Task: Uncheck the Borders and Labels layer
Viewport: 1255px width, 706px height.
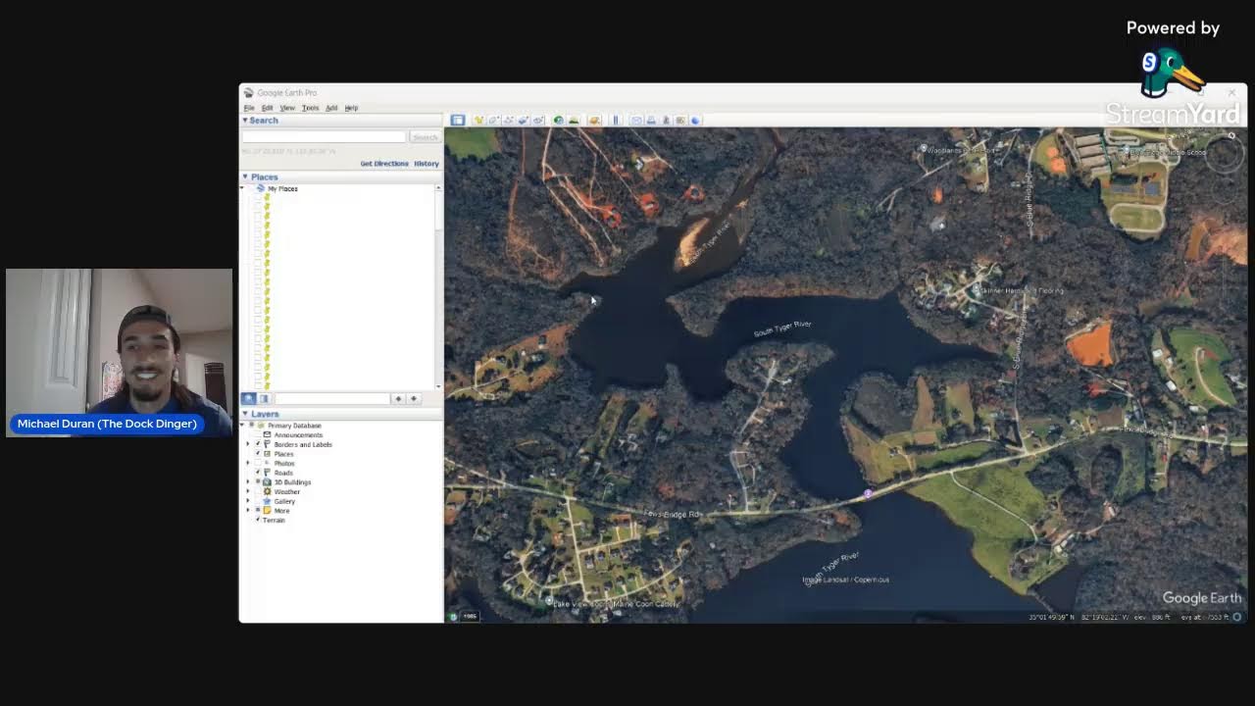Action: (258, 444)
